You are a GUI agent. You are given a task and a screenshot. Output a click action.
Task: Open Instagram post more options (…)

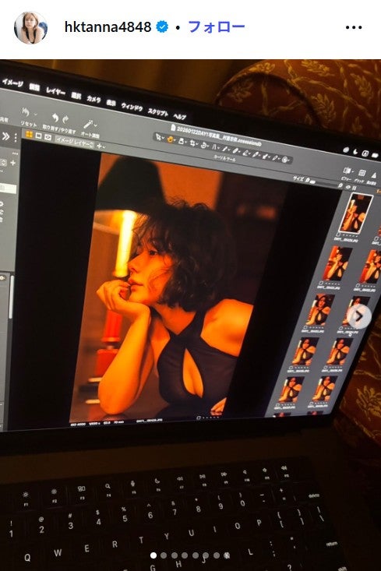(353, 27)
